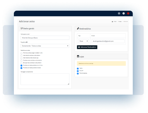Uncheck the third store checkbox under Lojas
Image resolution: width=148 pixels, height=113 pixels.
(78, 74)
